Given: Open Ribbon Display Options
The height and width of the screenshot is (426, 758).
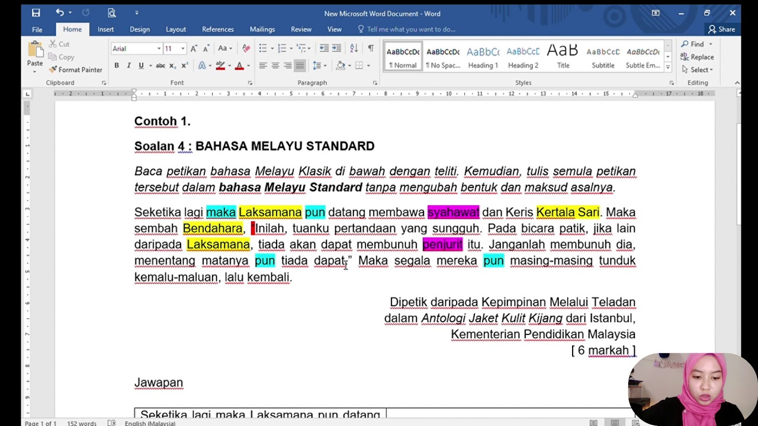Looking at the screenshot, I should point(656,13).
